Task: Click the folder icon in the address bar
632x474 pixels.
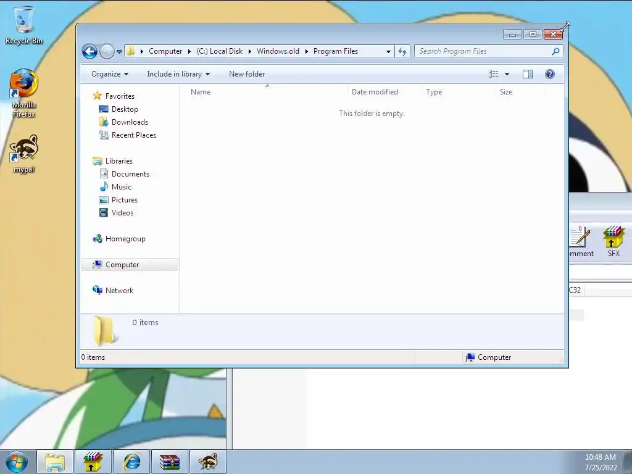Action: (x=131, y=51)
